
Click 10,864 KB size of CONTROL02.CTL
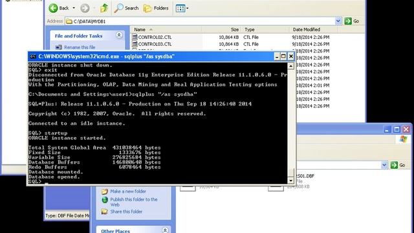pyautogui.click(x=228, y=38)
